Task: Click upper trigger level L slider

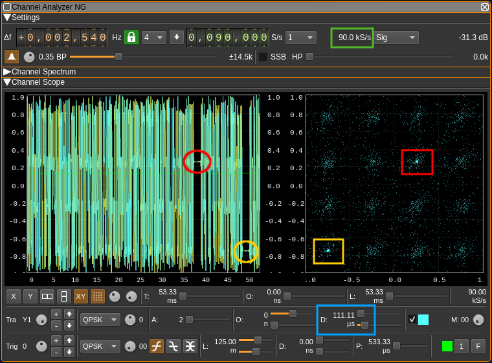Action: pyautogui.click(x=258, y=340)
